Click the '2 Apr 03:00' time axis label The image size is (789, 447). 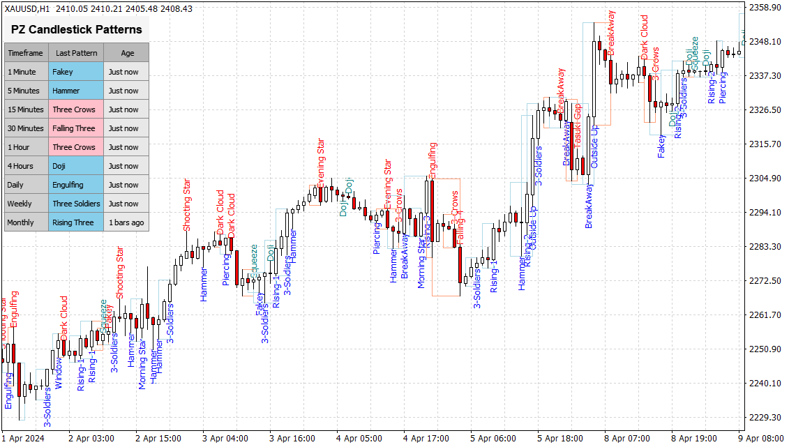(91, 439)
